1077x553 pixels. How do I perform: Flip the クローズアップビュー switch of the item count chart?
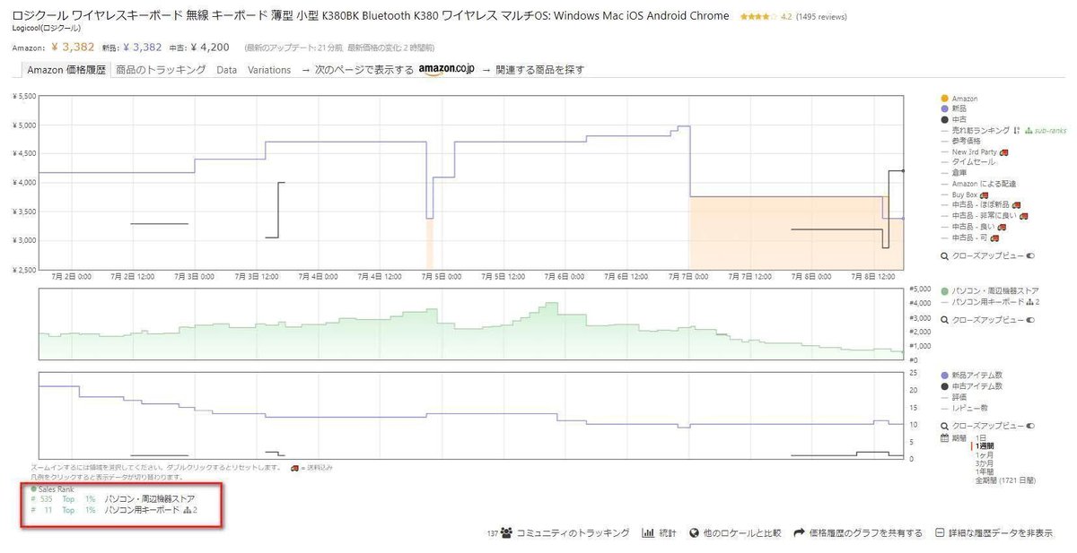click(1029, 427)
